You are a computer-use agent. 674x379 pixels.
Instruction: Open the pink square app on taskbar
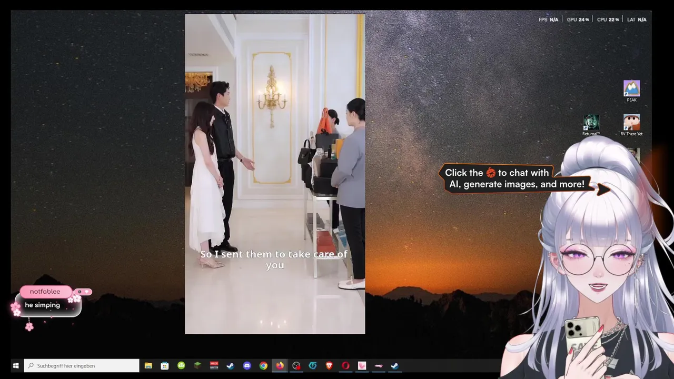coord(362,366)
